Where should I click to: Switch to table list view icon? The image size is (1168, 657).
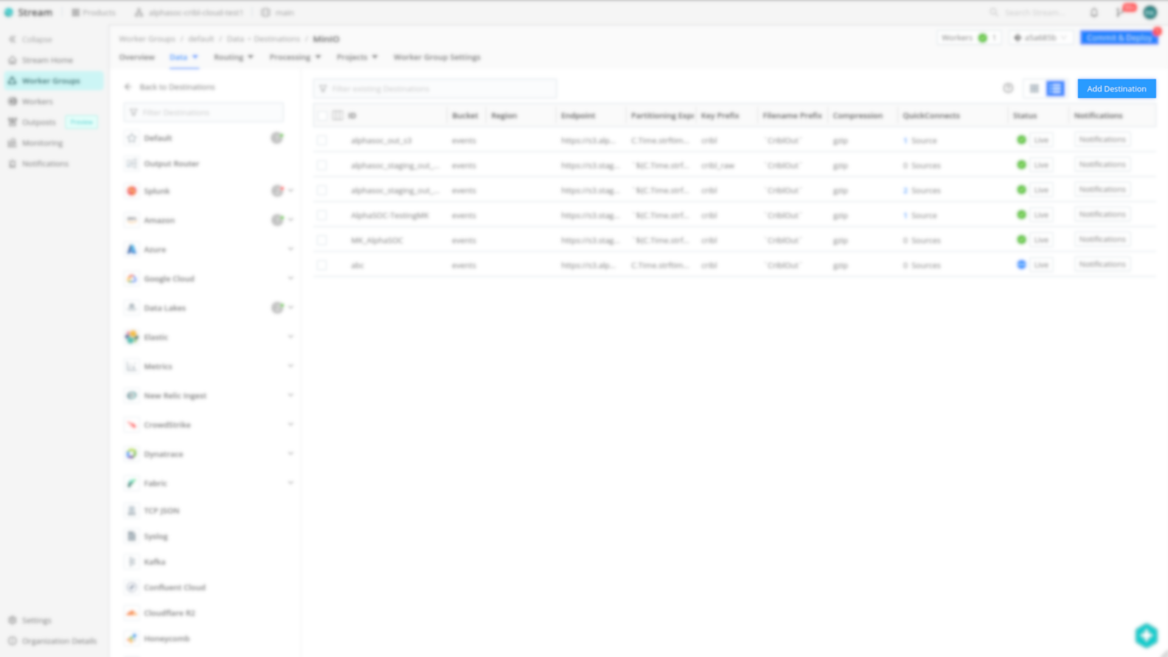point(1055,89)
